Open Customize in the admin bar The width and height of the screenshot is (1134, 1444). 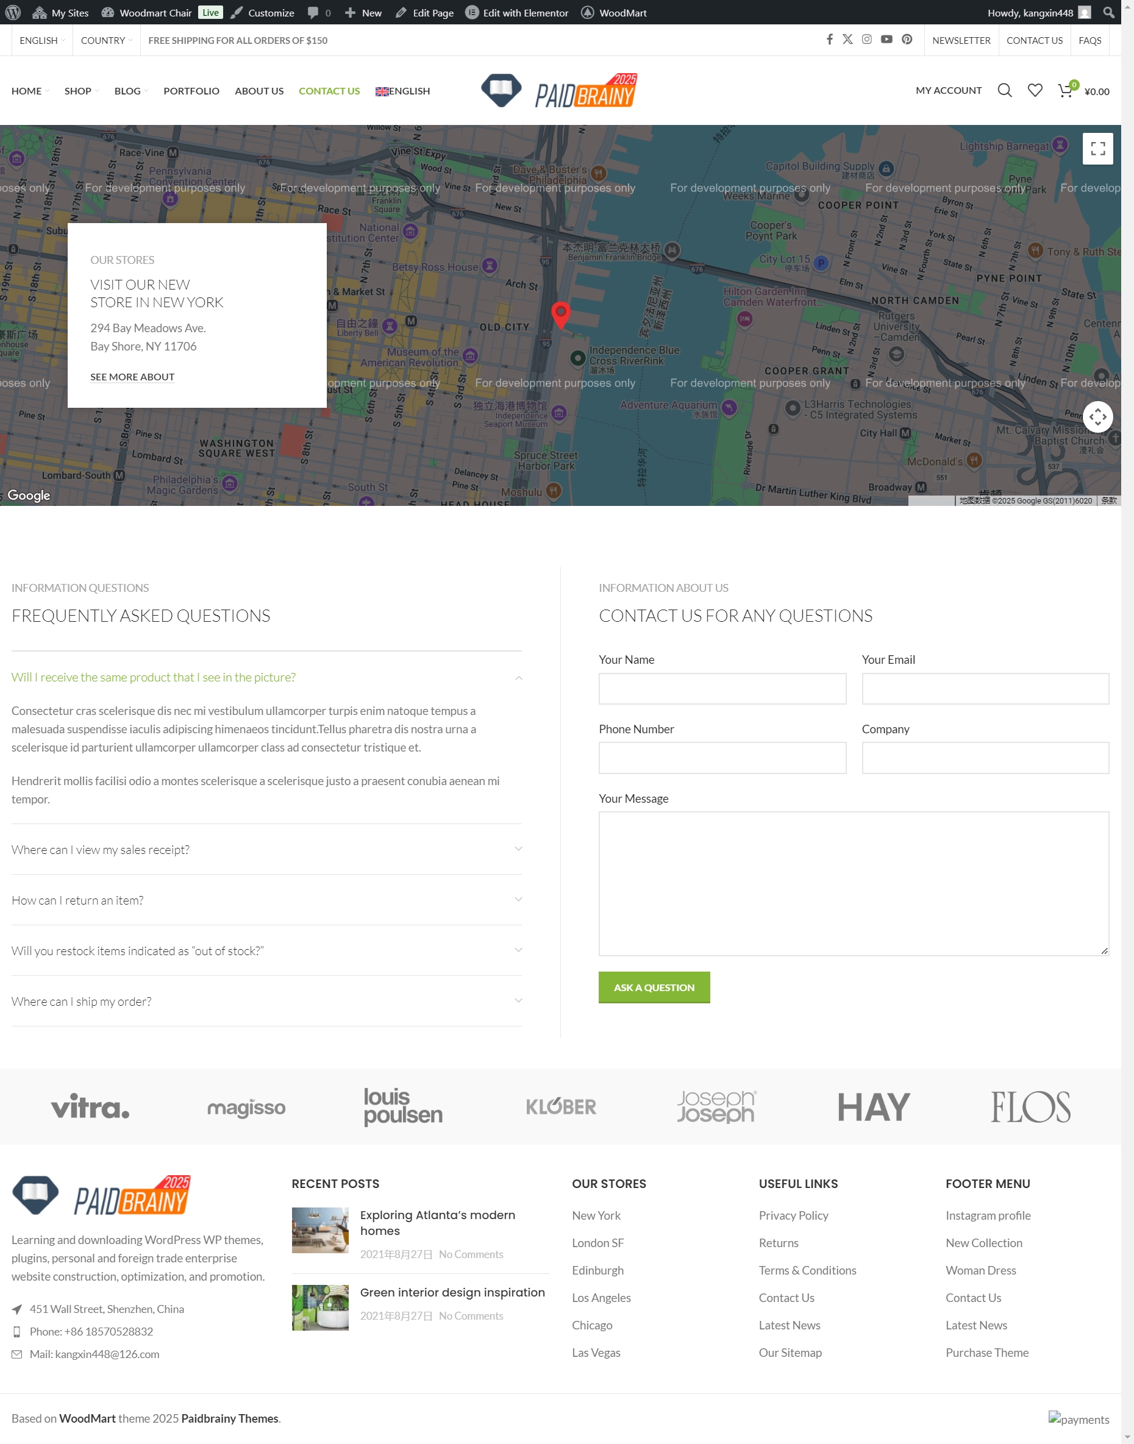(x=262, y=13)
